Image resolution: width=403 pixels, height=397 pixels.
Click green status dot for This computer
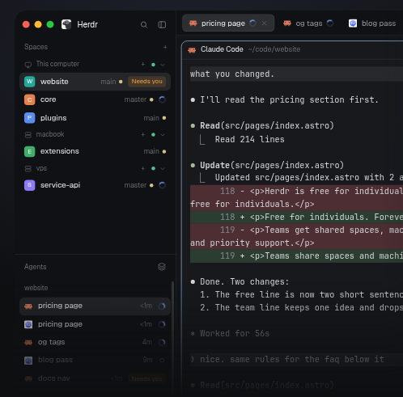click(153, 65)
